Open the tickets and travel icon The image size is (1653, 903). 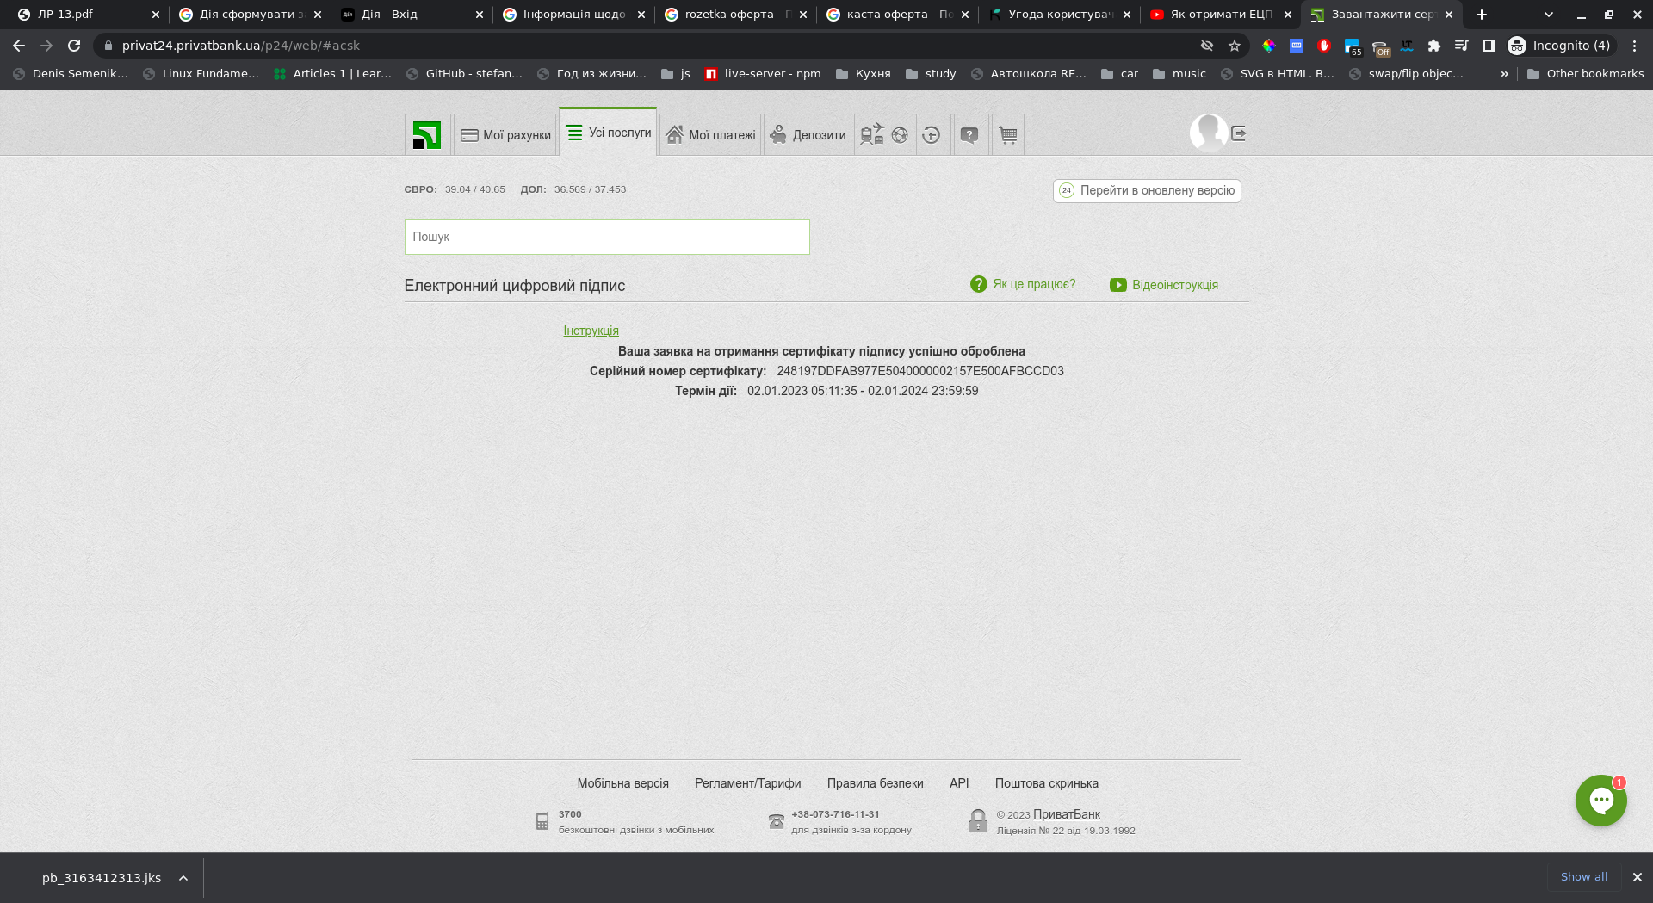coord(872,135)
